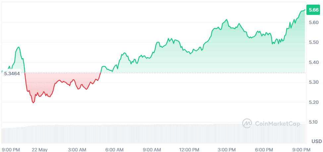
Task: Click the 5.30 price axis label
Action: (313, 82)
